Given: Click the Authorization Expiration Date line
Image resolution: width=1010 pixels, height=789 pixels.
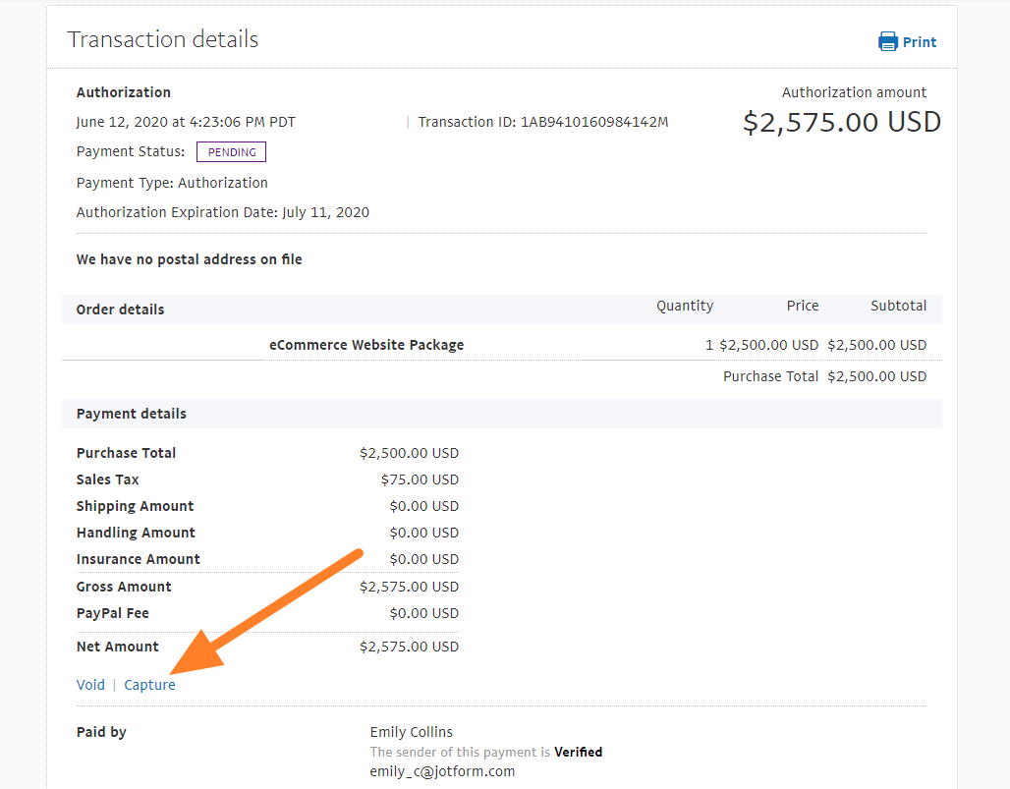Looking at the screenshot, I should 223,212.
